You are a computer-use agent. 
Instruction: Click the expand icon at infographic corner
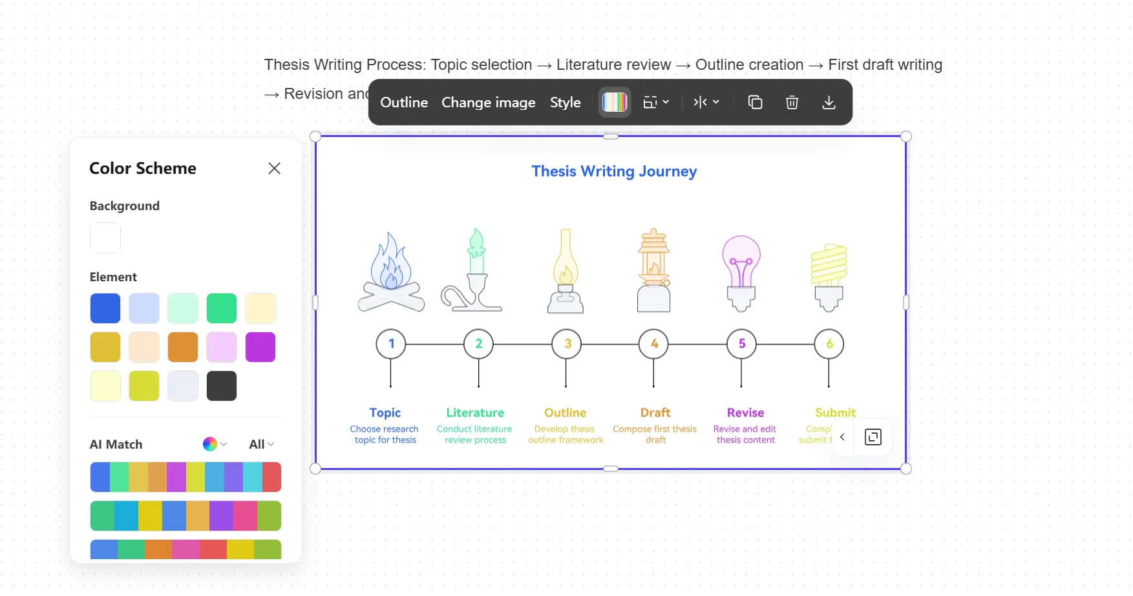click(x=873, y=438)
